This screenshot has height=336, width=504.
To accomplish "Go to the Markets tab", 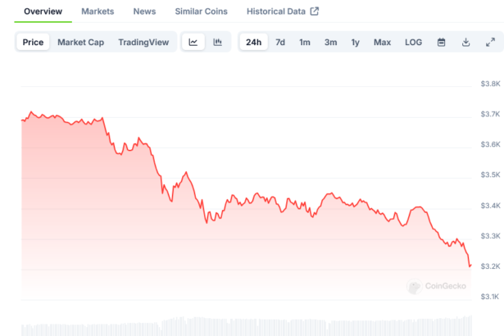I will pos(98,11).
